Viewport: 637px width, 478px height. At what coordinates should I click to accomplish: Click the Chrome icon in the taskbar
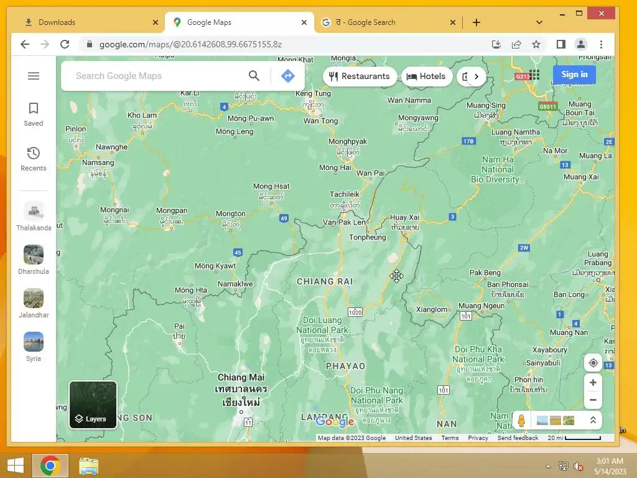(50, 466)
